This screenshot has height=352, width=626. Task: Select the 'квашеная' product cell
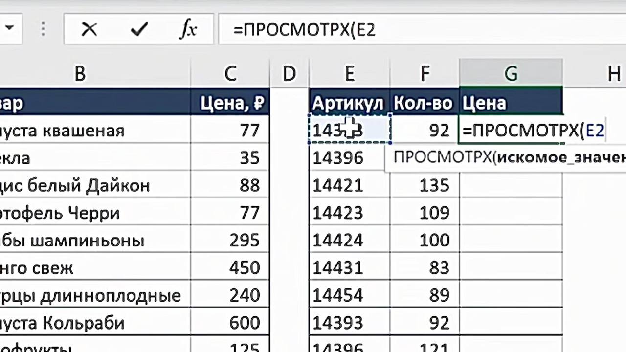tap(95, 131)
